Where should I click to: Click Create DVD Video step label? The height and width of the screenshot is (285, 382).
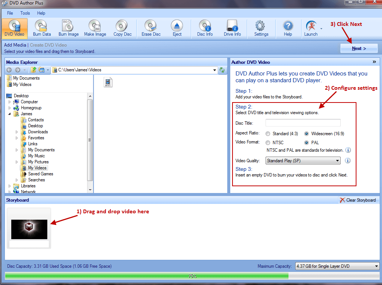[48, 45]
